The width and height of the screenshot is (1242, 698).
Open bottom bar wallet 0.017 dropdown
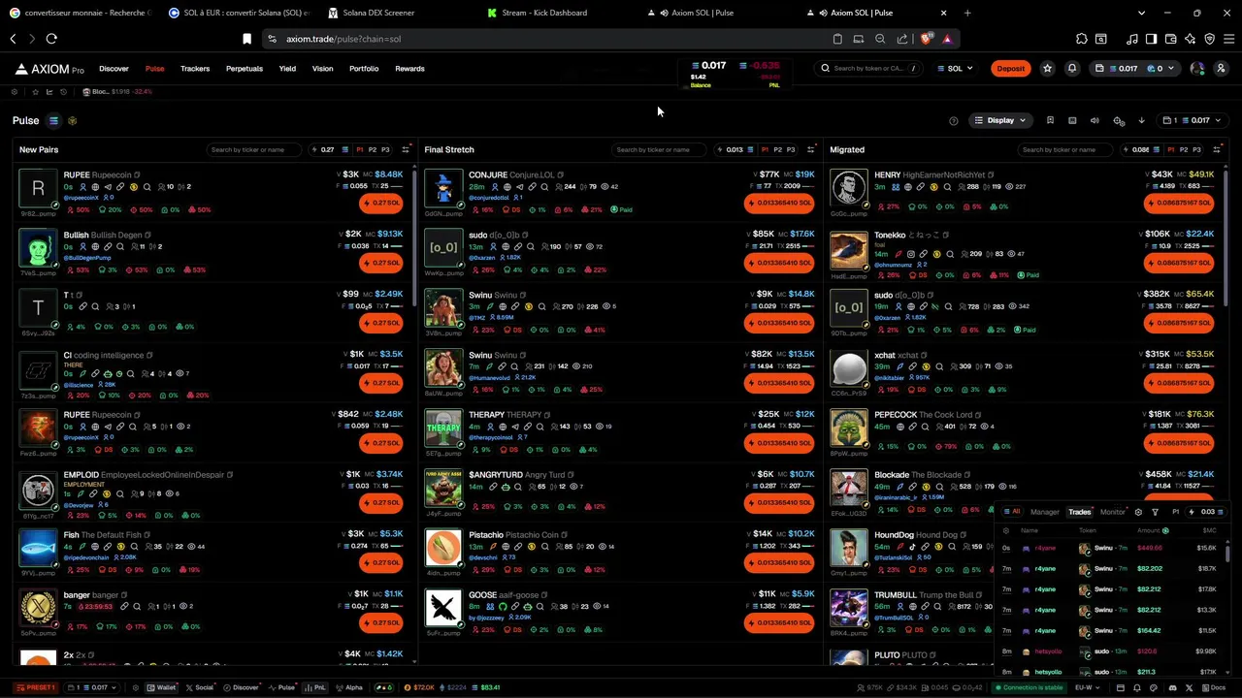(93, 687)
